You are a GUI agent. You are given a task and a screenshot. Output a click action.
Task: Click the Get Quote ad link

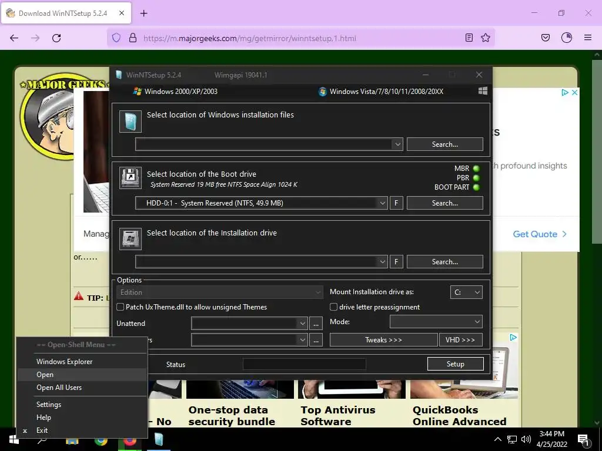[x=540, y=234]
